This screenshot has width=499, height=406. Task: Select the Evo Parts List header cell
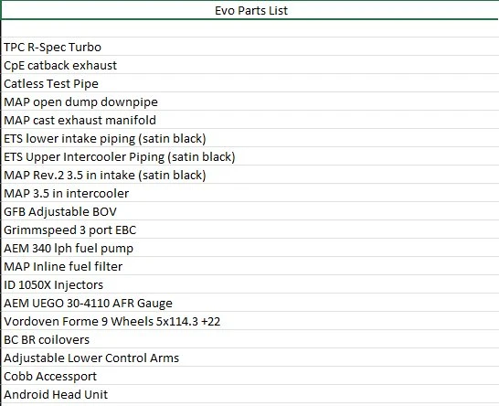(250, 10)
